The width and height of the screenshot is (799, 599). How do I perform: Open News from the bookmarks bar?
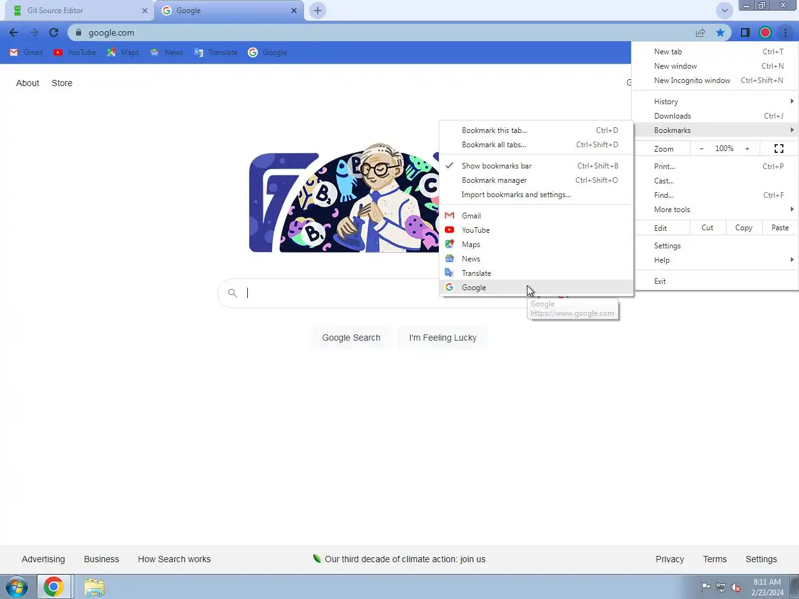[167, 52]
